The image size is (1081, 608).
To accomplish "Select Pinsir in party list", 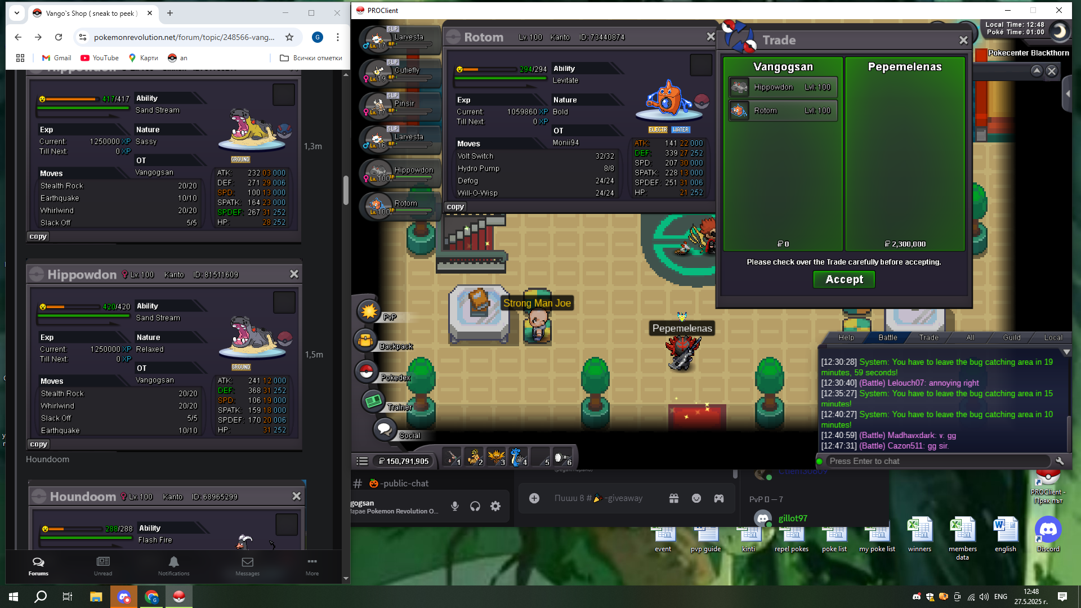I will [x=400, y=105].
